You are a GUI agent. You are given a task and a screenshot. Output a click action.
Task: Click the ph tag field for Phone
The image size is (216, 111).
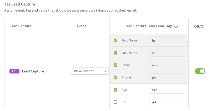point(167,77)
